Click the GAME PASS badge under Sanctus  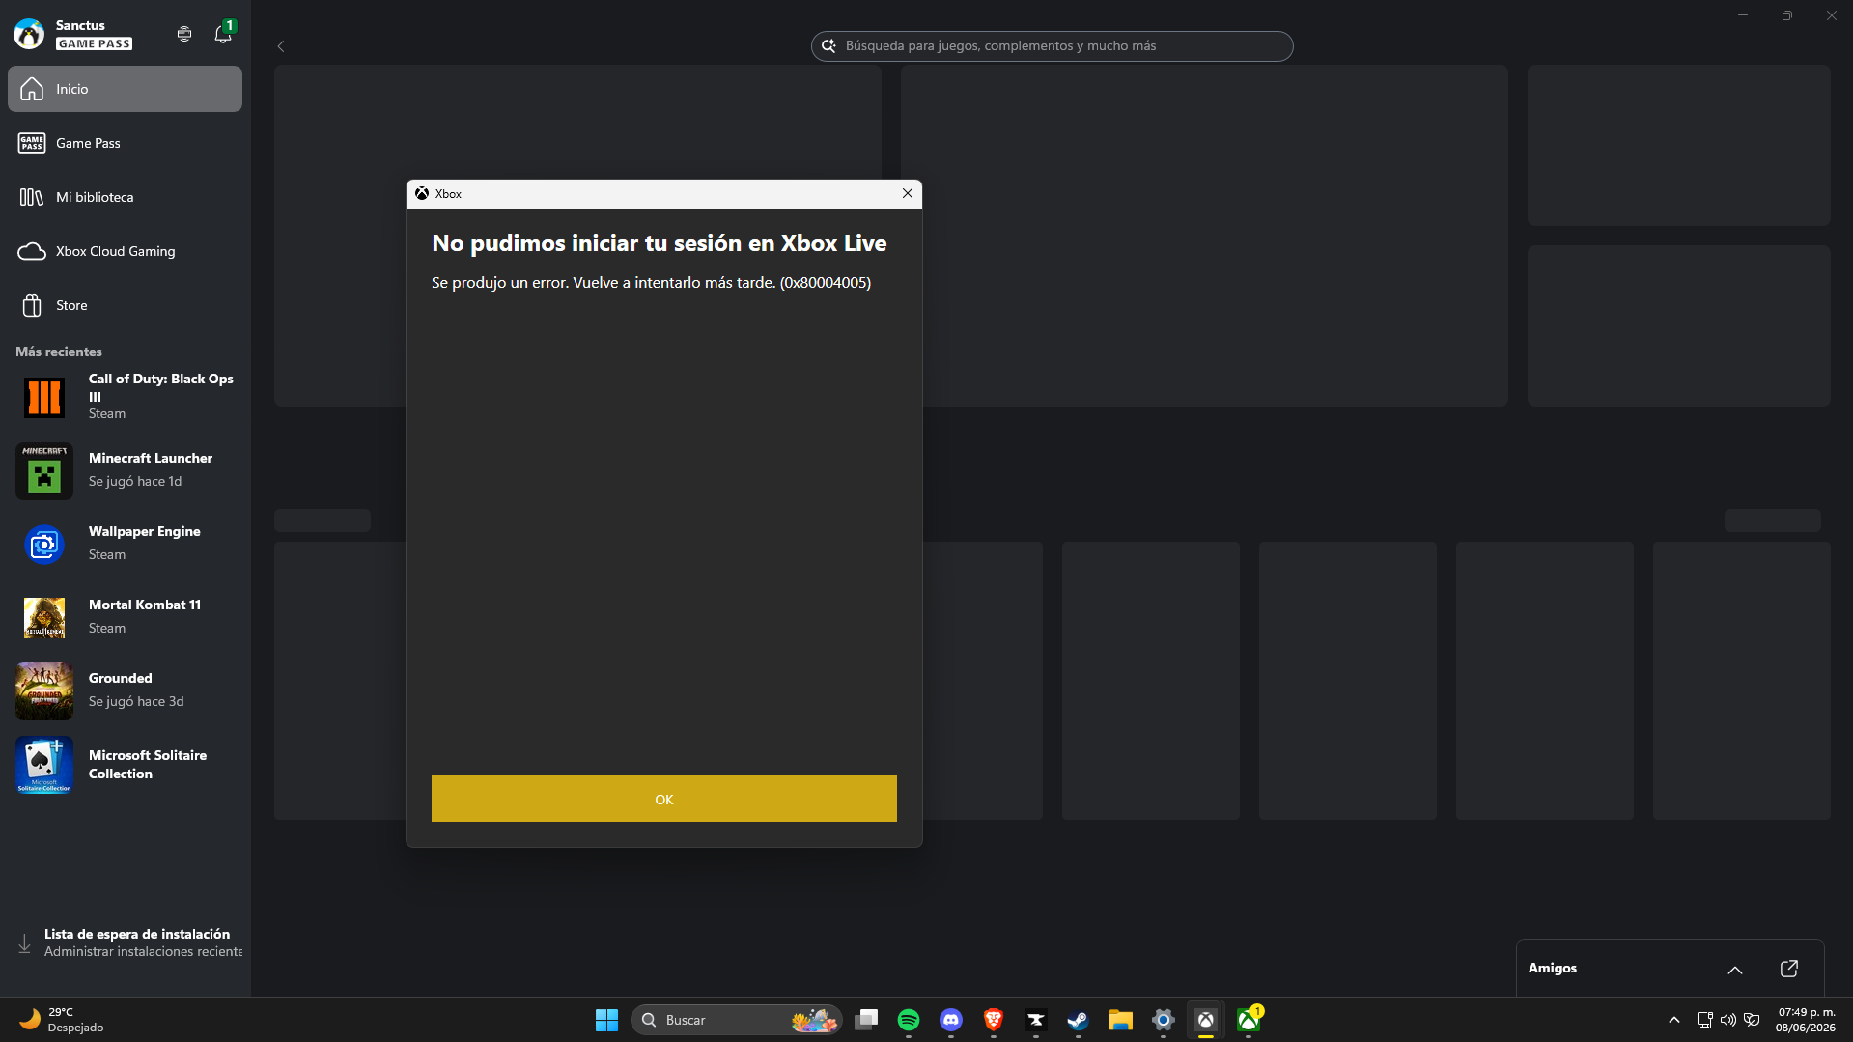pos(95,43)
